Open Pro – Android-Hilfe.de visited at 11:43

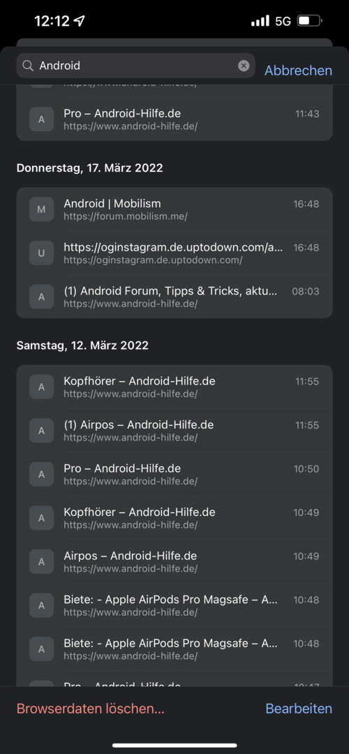pos(174,119)
